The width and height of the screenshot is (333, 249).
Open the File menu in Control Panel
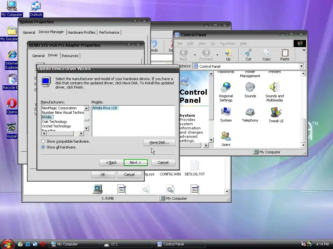pyautogui.click(x=180, y=43)
